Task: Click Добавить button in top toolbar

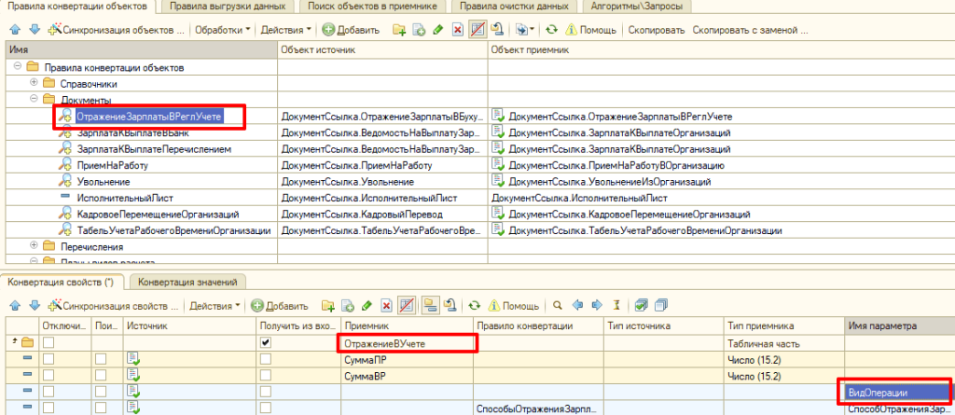Action: coord(352,30)
